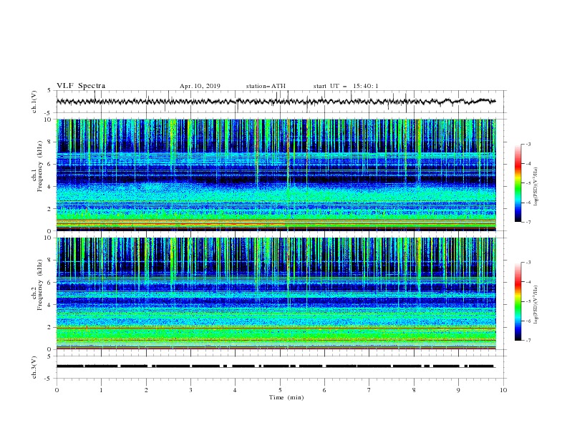This screenshot has height=438, width=567.
Task: Click the 'start UT = 15:40:1' text
Action: pos(346,86)
